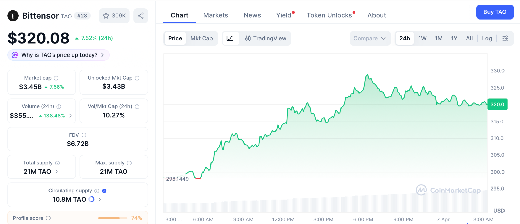Open 'Why is TAO's price up today?'
The width and height of the screenshot is (520, 224).
click(59, 55)
